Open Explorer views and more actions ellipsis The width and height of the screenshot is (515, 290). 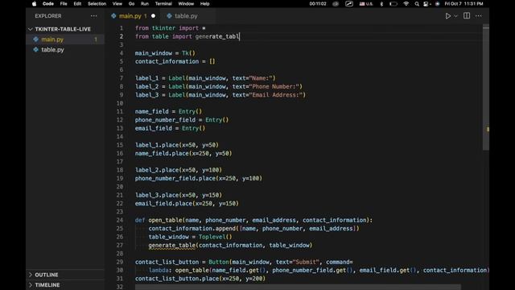93,16
